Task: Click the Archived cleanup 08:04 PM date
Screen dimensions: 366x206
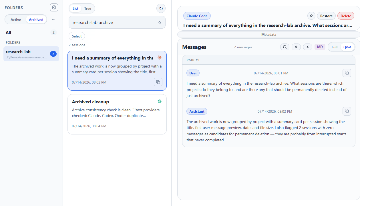Action: tap(89, 126)
